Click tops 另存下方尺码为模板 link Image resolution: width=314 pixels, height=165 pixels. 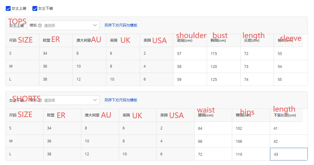[121, 25]
